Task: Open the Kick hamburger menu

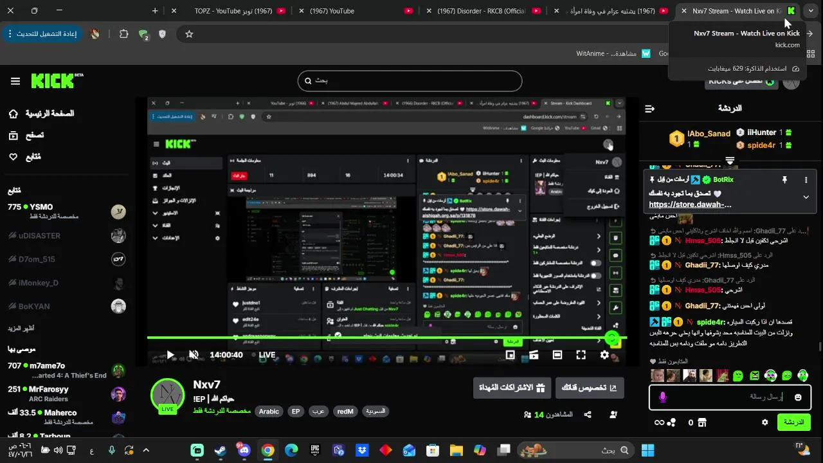Action: click(15, 81)
